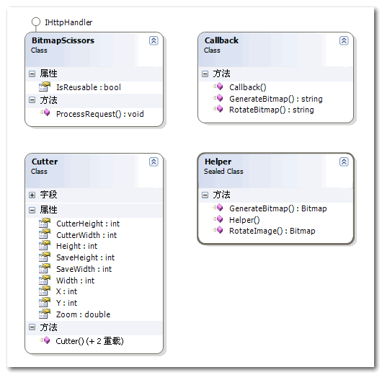Collapse 方法 section in BitmapScissors
This screenshot has width=382, height=375.
(x=32, y=100)
